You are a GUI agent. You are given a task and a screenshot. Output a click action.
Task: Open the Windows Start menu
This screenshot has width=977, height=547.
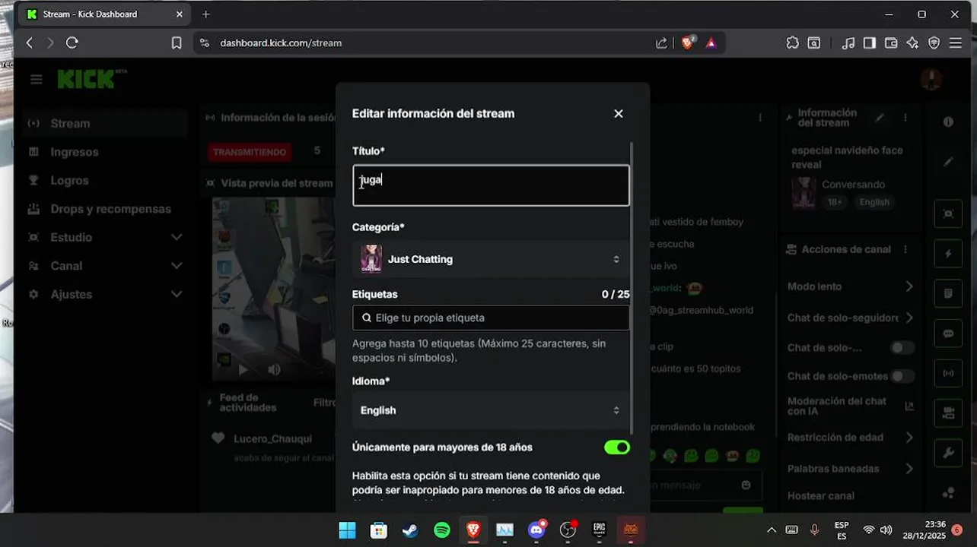347,530
